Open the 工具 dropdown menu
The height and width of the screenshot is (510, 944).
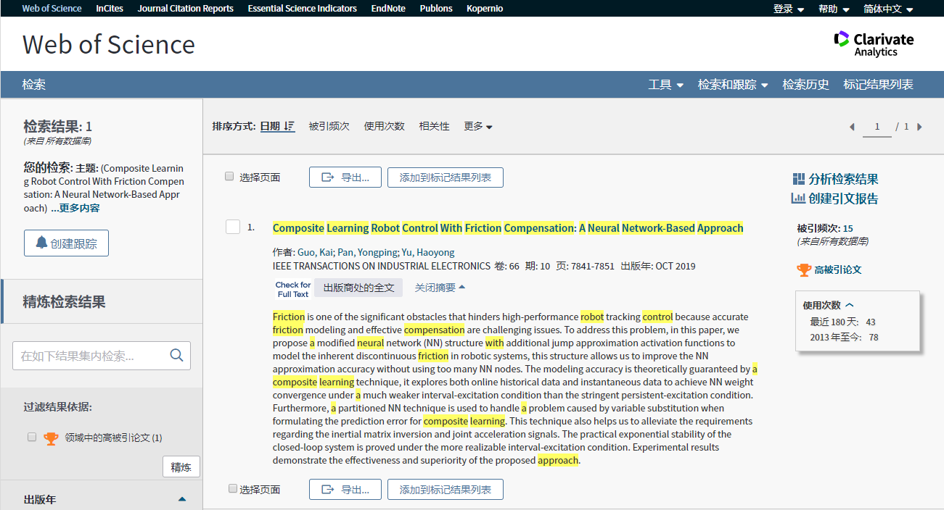pos(665,85)
